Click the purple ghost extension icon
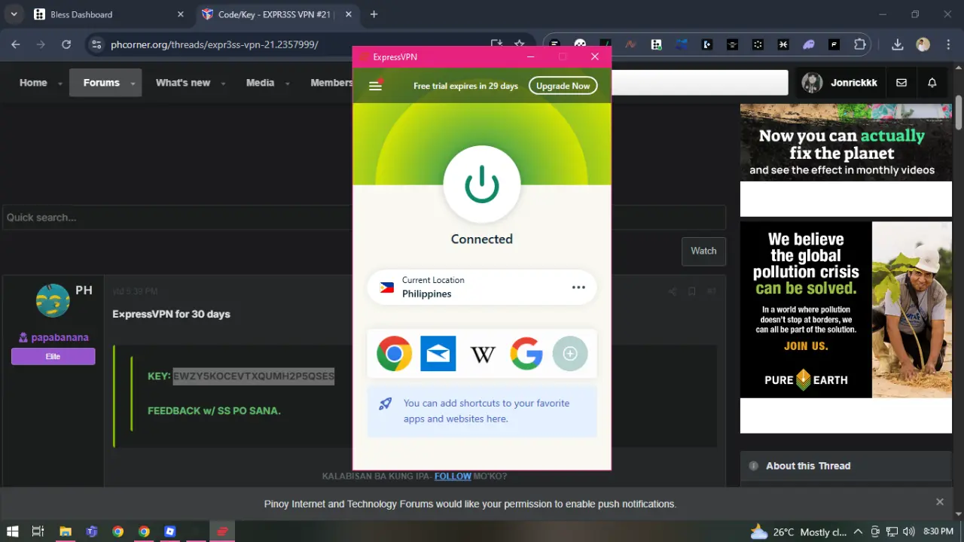Image resolution: width=964 pixels, height=542 pixels. click(809, 44)
